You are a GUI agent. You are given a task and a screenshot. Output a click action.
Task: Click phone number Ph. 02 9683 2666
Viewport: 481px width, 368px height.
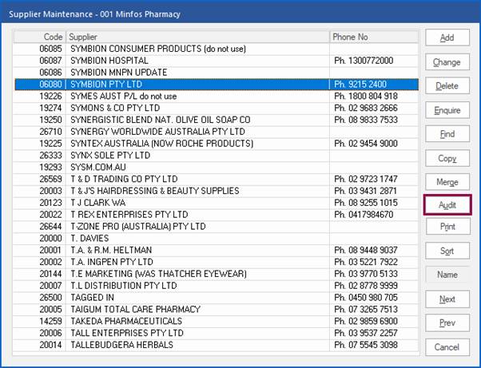click(366, 108)
